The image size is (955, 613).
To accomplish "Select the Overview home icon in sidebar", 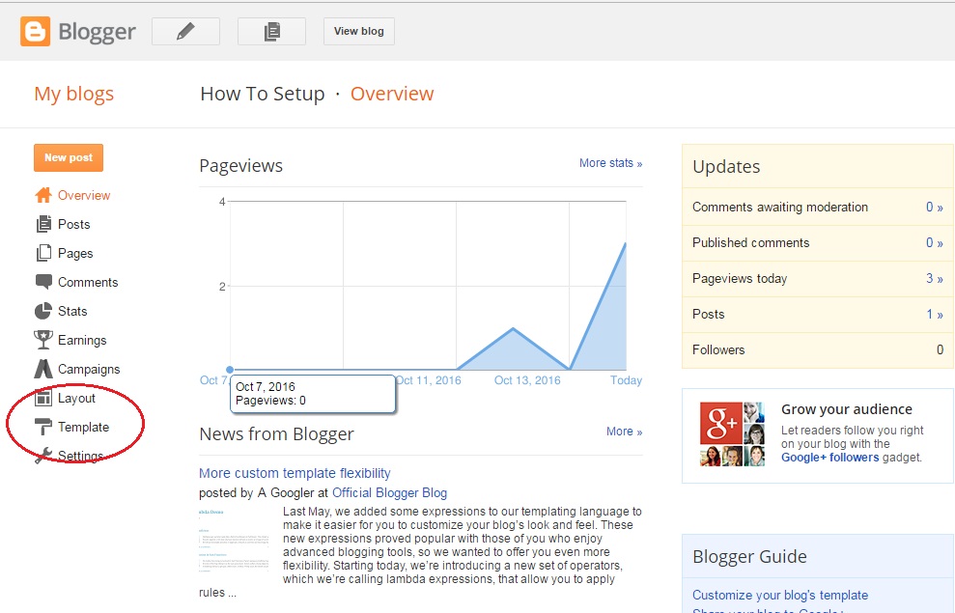I will [x=44, y=195].
